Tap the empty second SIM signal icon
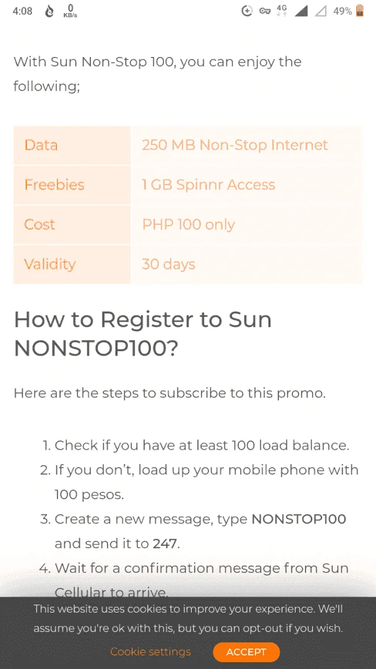 tap(320, 11)
